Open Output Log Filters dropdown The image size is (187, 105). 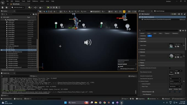[x=34, y=76]
